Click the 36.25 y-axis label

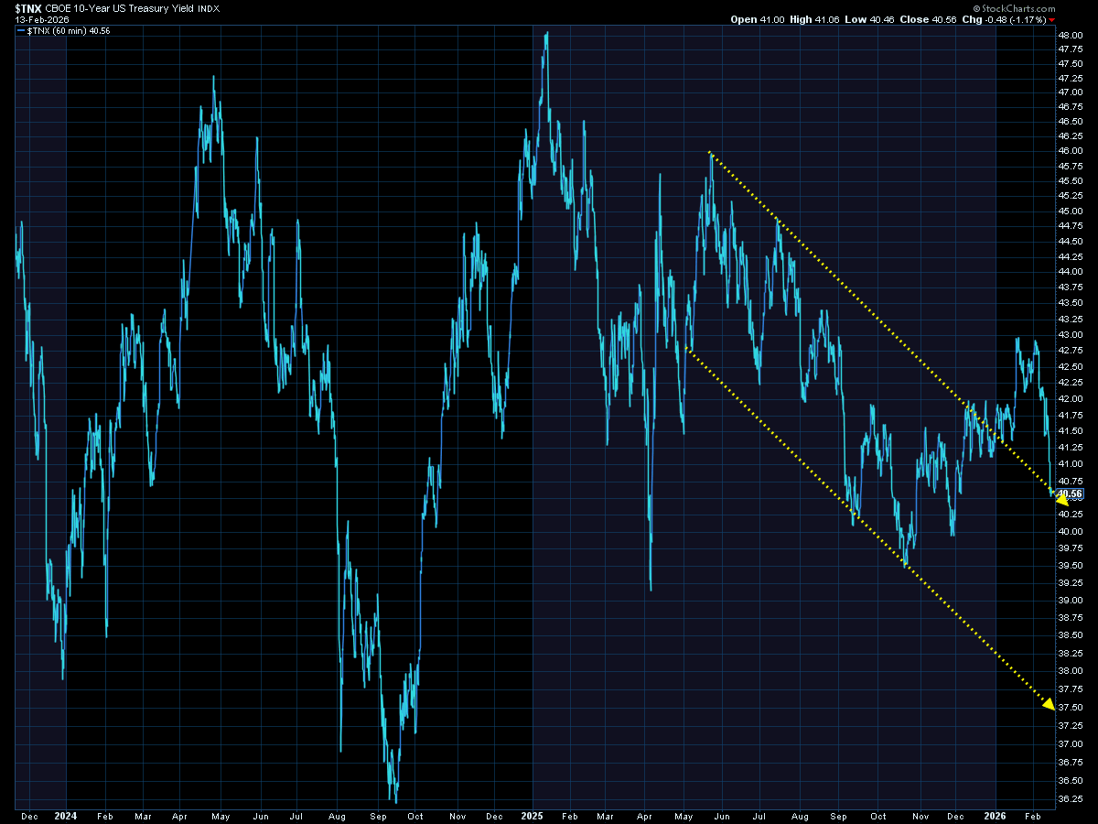(x=1071, y=799)
